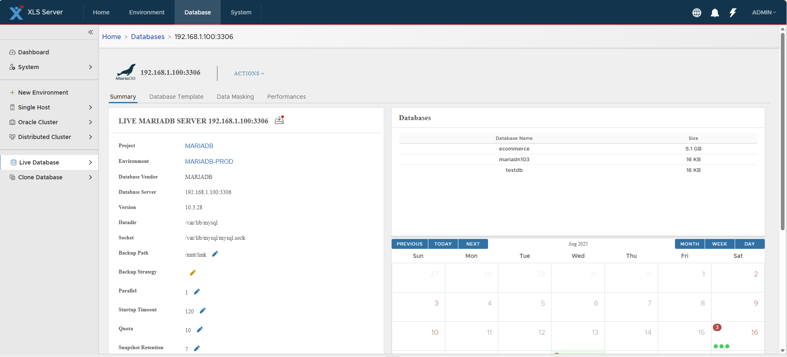Open the ADMIN user menu
The width and height of the screenshot is (787, 357).
click(x=764, y=12)
